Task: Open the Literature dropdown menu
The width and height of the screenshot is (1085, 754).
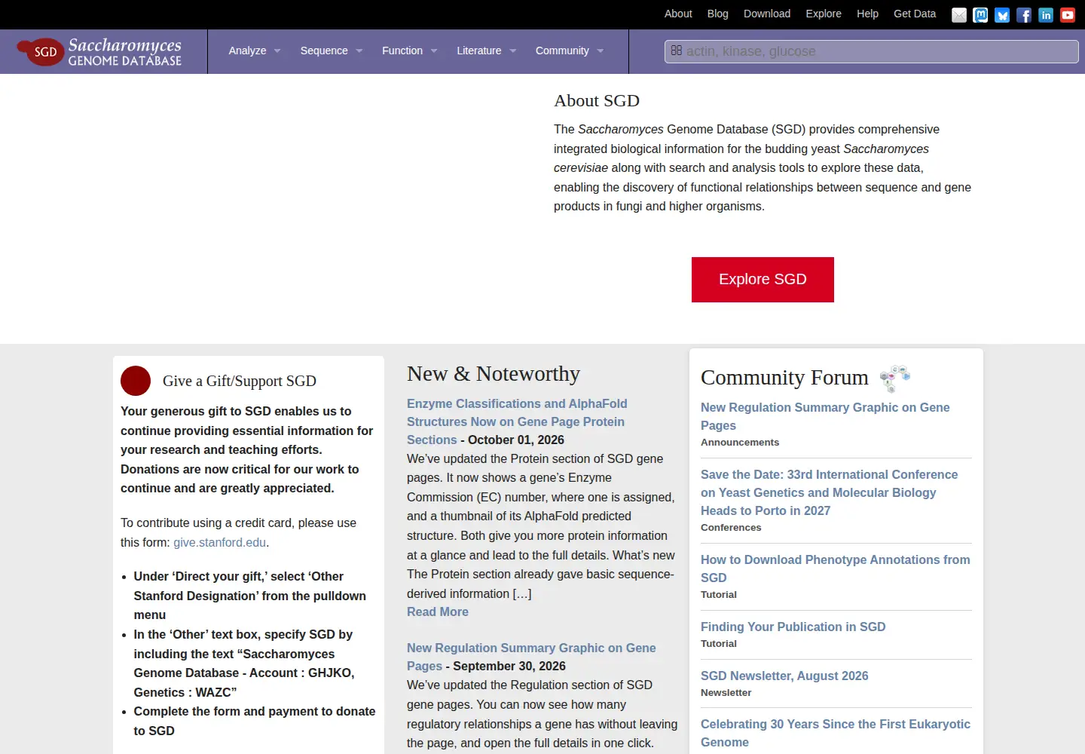Action: point(487,51)
